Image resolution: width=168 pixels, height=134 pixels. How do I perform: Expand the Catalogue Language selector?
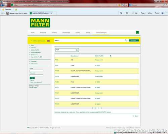(x=38, y=41)
